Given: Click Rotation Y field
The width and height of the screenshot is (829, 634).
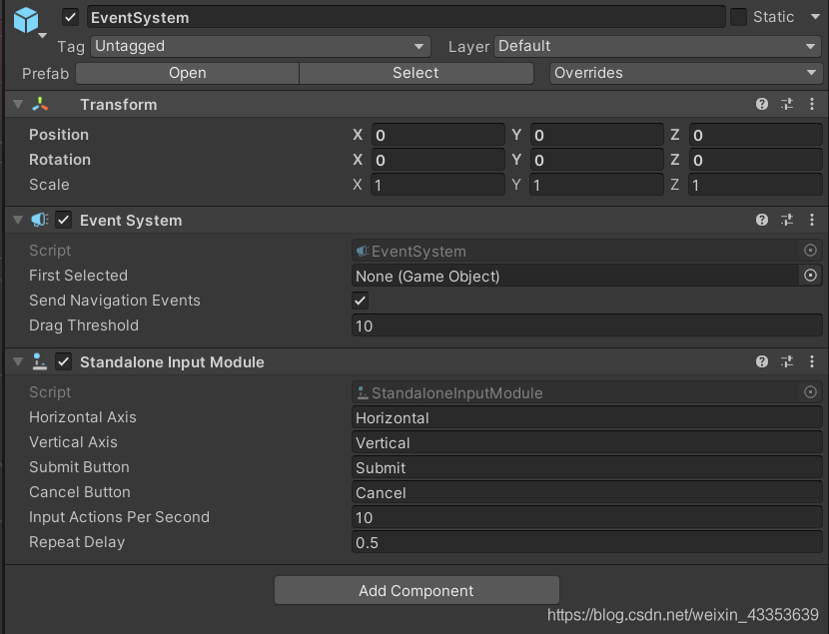Looking at the screenshot, I should tap(596, 160).
